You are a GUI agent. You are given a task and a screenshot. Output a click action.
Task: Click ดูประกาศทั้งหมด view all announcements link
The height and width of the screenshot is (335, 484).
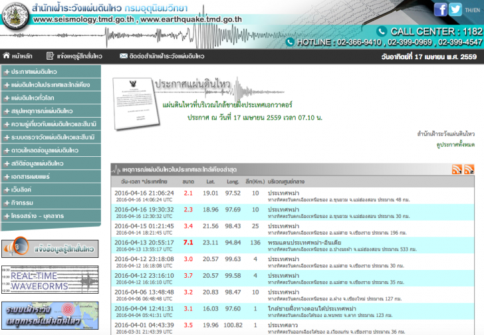[x=455, y=145]
